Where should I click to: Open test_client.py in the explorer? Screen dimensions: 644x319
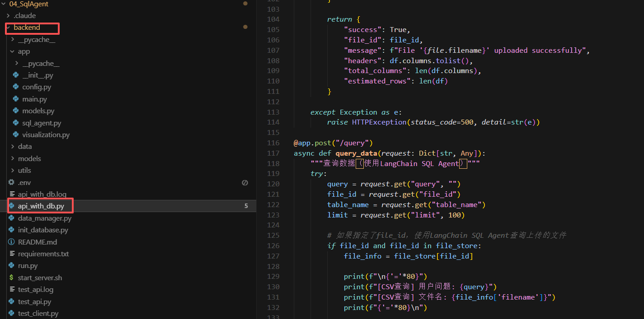[38, 314]
